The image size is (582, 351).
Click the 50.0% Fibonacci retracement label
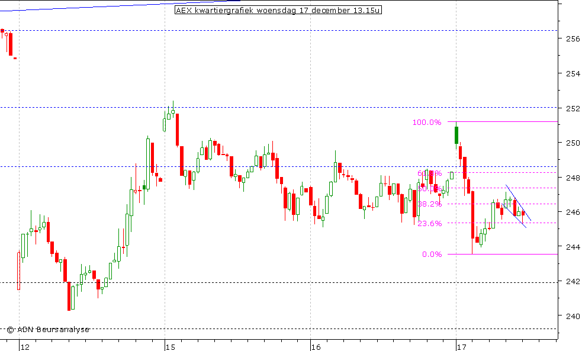[429, 189]
